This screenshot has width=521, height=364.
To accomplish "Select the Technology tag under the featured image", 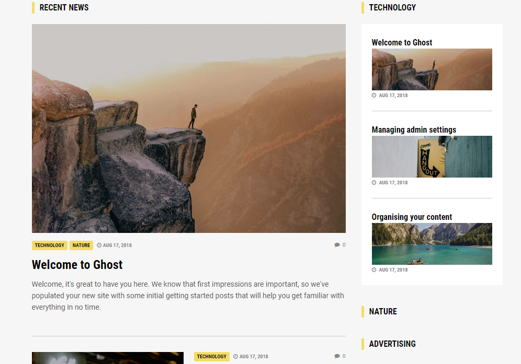I will 50,245.
